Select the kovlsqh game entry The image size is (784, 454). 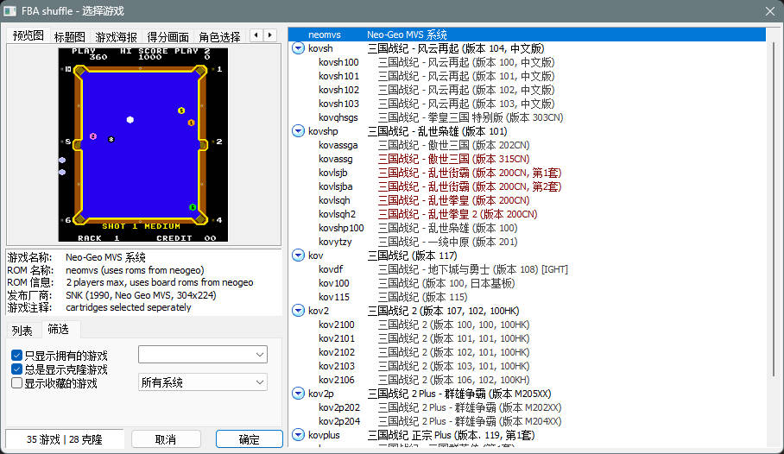527,200
